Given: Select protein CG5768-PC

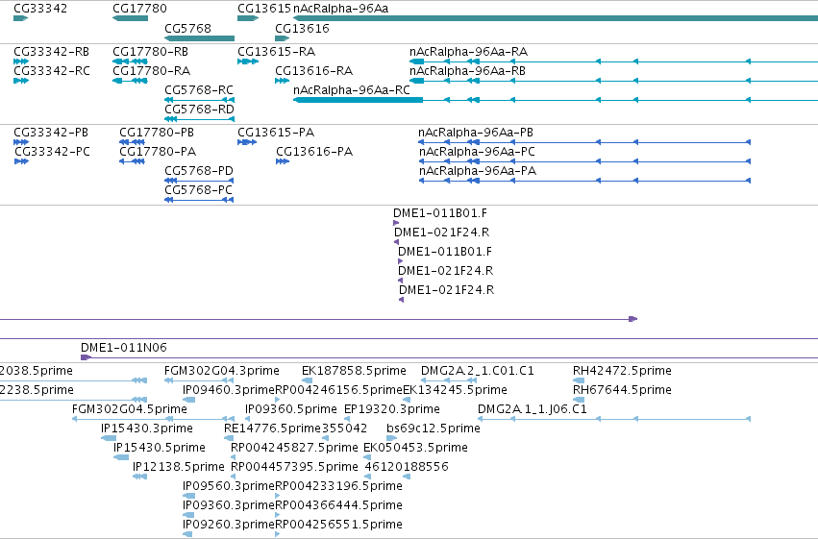Looking at the screenshot, I should pyautogui.click(x=199, y=200).
